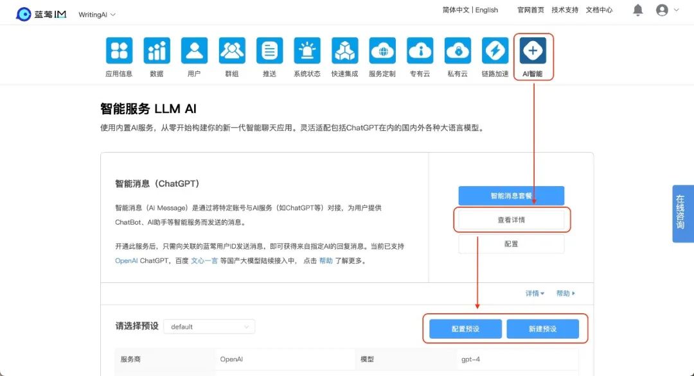This screenshot has height=376, width=694.
Task: Open the 服务定制 service customization icon
Action: [382, 51]
